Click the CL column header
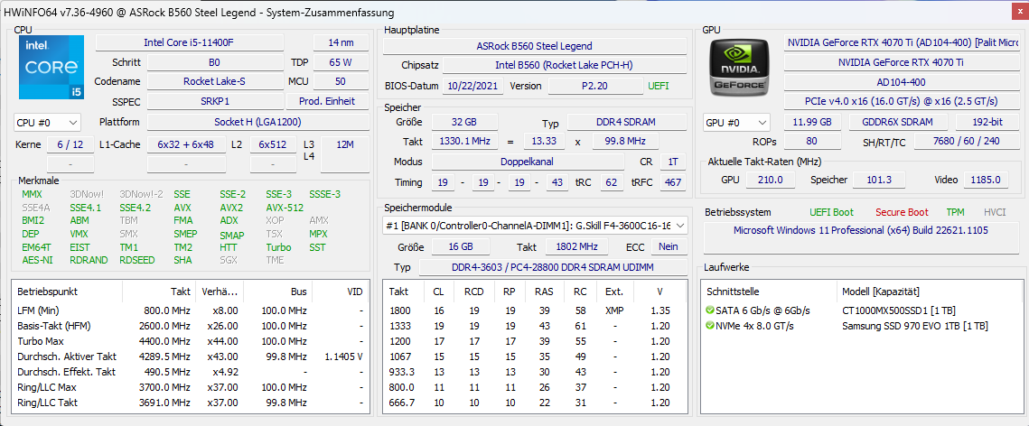Image resolution: width=1029 pixels, height=426 pixels. click(x=437, y=292)
